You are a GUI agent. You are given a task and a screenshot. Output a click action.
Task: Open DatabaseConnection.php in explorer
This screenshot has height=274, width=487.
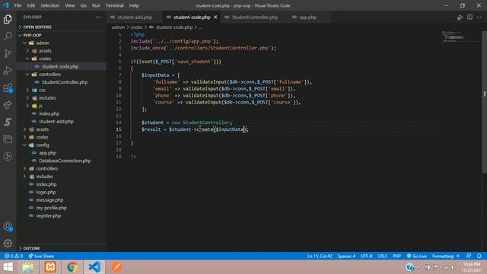tap(65, 161)
